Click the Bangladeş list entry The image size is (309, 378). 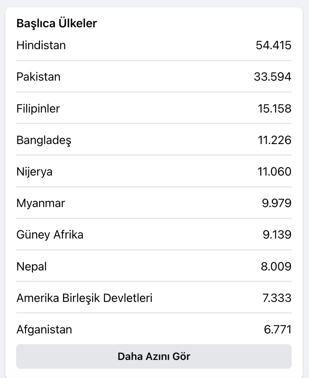tap(154, 140)
